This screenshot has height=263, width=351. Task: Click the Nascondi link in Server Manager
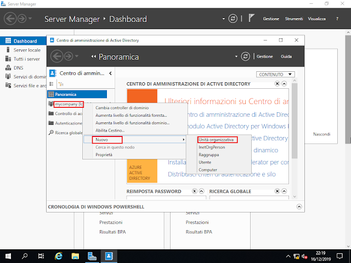[322, 134]
